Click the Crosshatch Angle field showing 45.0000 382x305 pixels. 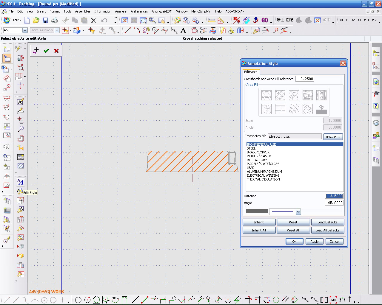point(334,203)
